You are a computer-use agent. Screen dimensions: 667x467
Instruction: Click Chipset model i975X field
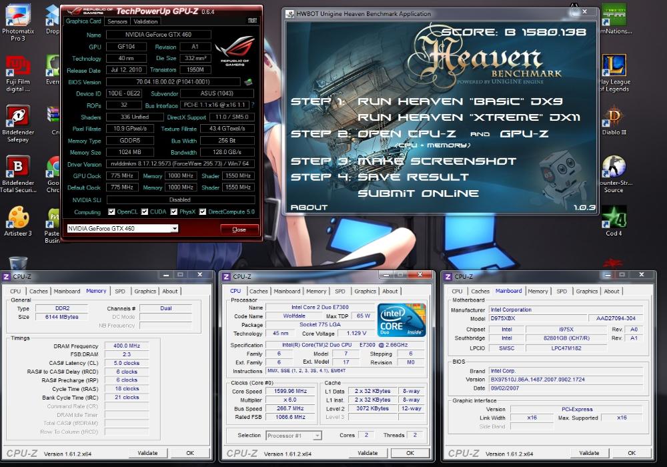566,329
